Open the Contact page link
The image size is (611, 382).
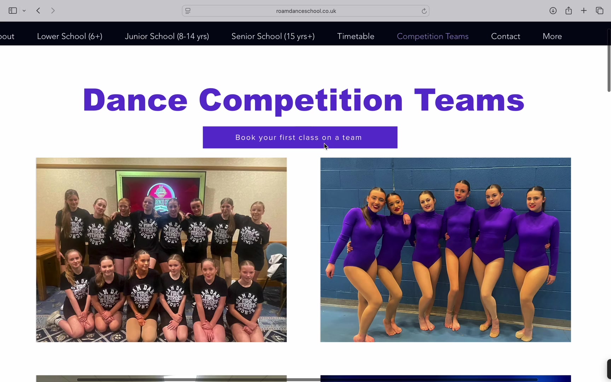(506, 36)
